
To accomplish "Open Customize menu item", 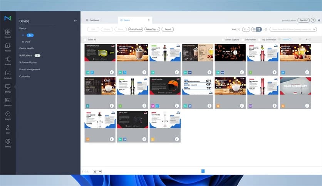I will tap(25, 76).
